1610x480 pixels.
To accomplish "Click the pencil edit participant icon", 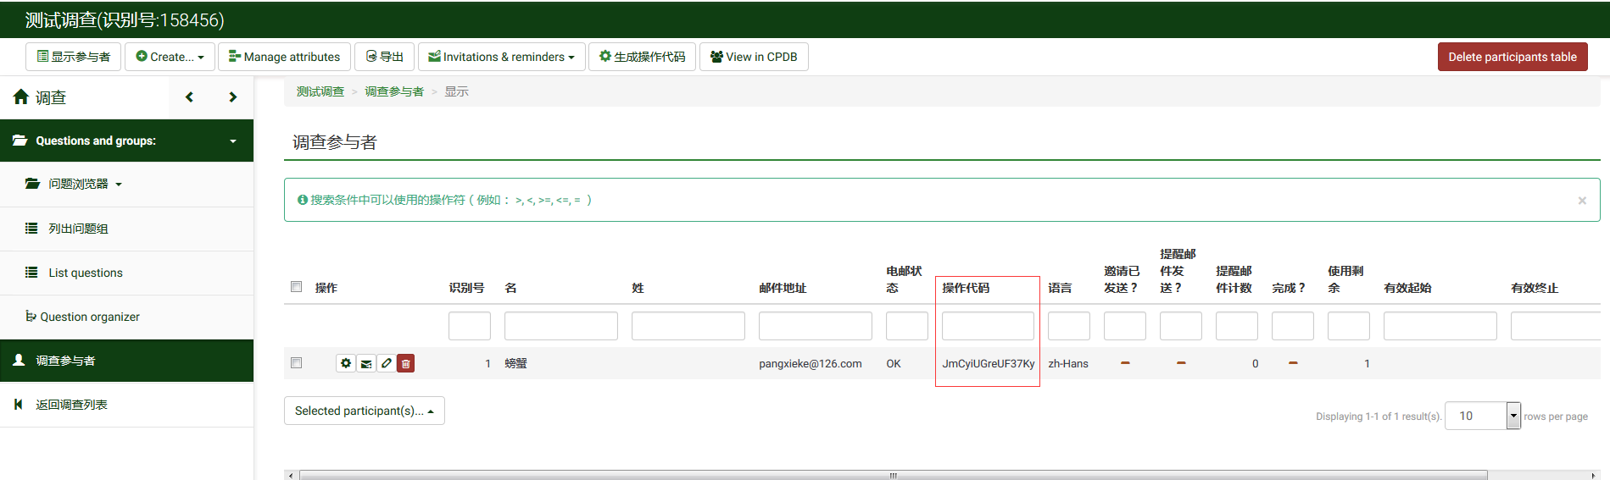I will coord(387,363).
